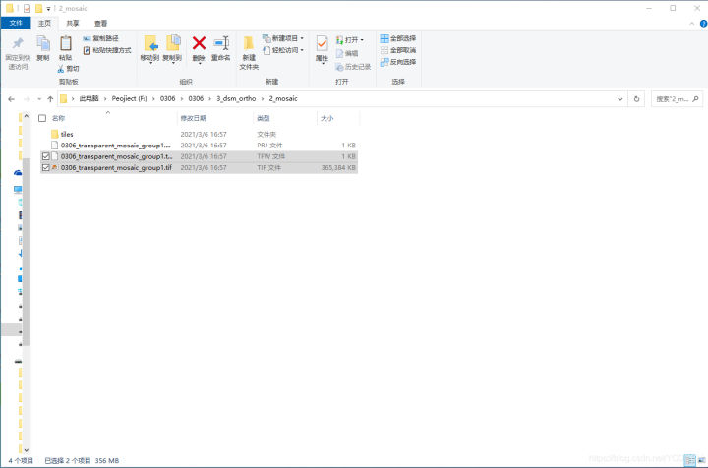Image resolution: width=708 pixels, height=468 pixels.
Task: Uncheck the TFW file checkbox
Action: pyautogui.click(x=45, y=156)
